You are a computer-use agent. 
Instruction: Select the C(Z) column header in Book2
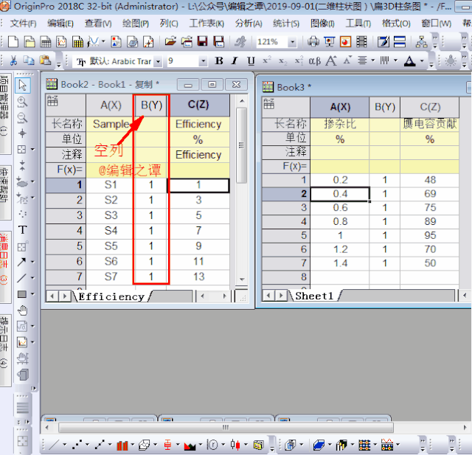coord(198,105)
